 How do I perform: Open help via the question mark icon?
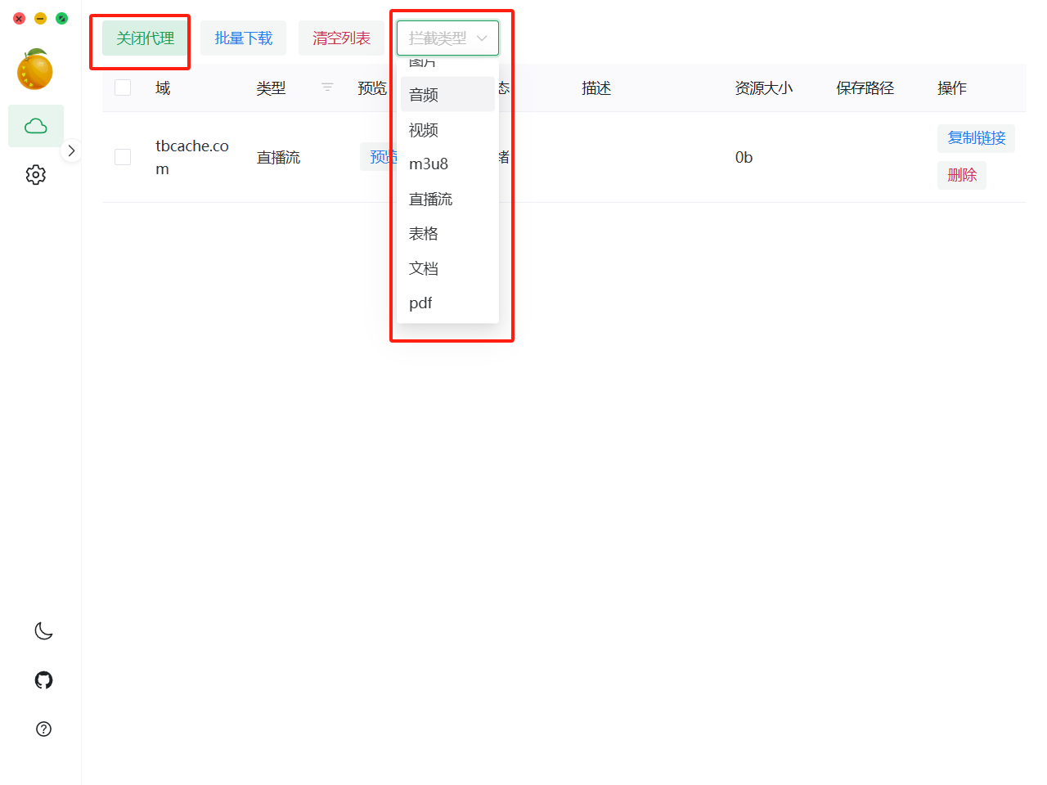click(x=43, y=729)
